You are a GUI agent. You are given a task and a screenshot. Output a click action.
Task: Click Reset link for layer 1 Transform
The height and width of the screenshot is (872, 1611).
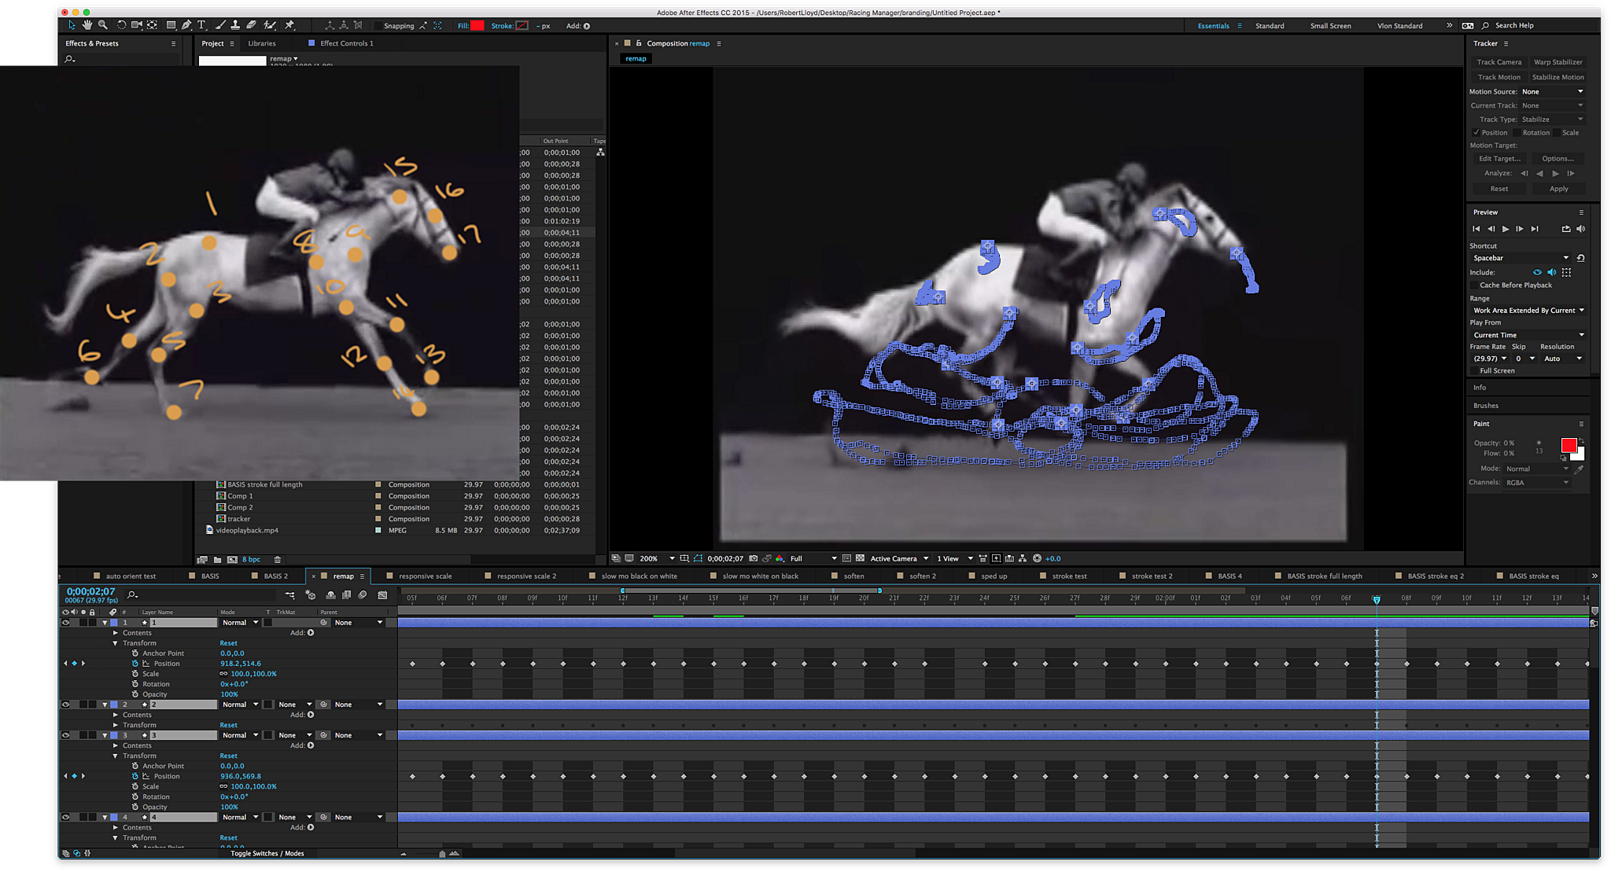[x=228, y=643]
